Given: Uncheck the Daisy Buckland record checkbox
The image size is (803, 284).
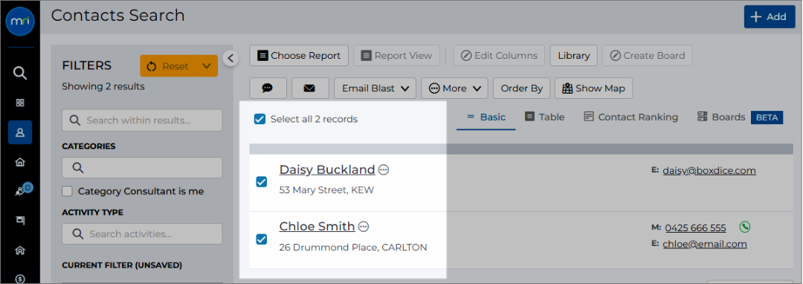Looking at the screenshot, I should [x=261, y=181].
